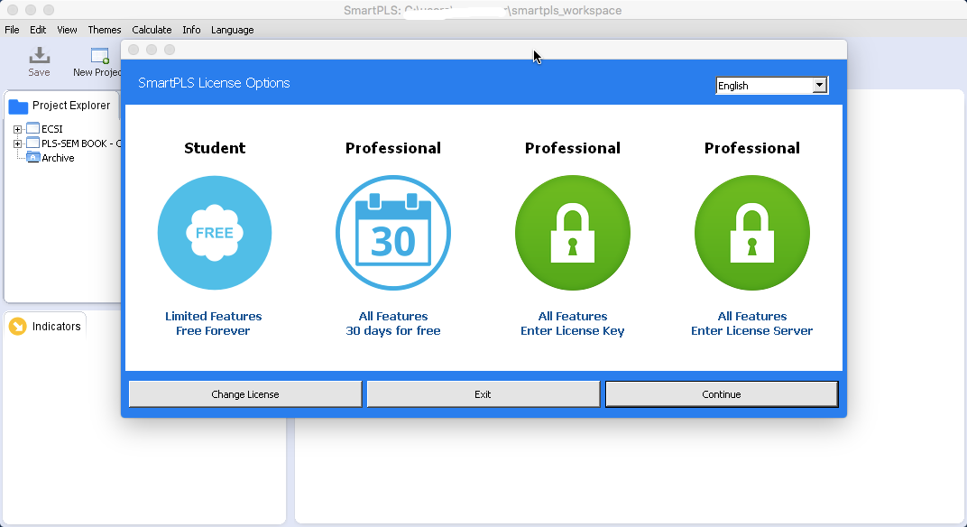The height and width of the screenshot is (527, 967).
Task: Click the Student heading
Action: [215, 148]
